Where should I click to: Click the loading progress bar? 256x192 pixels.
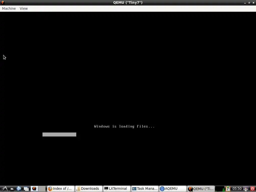(x=59, y=134)
